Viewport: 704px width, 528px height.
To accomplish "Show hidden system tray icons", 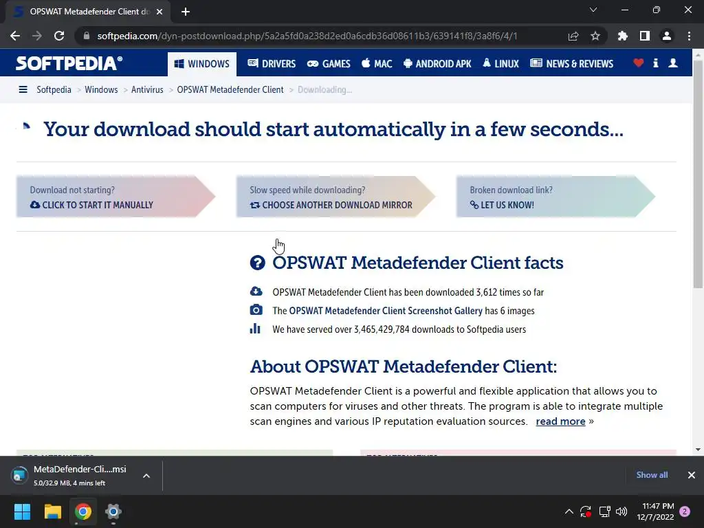I will [569, 511].
